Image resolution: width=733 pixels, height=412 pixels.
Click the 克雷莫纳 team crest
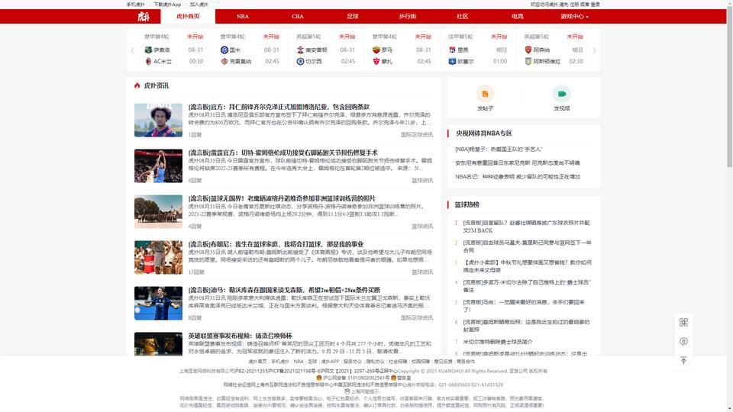[x=224, y=61]
